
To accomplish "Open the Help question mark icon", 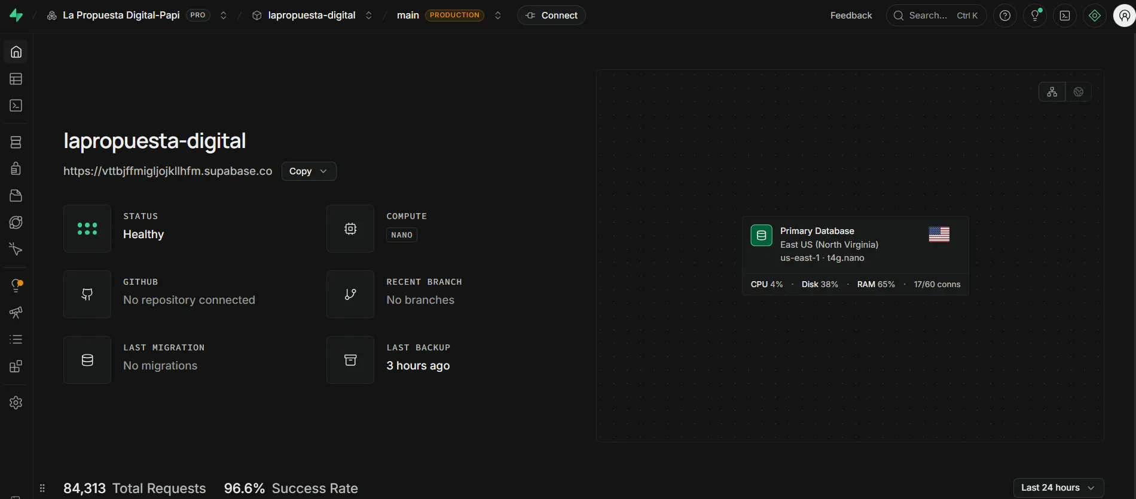I will pos(1005,16).
